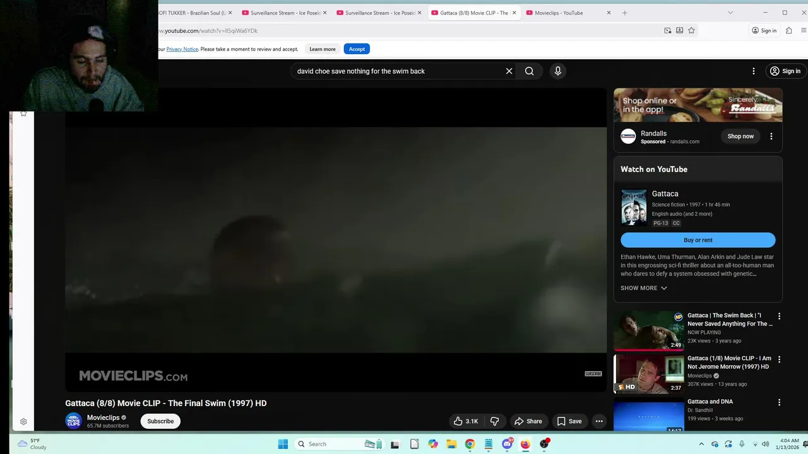The image size is (808, 454).
Task: Click the video title 'Gattaca (8/8) Movie CLIP - The Final Swim'
Action: (x=166, y=404)
